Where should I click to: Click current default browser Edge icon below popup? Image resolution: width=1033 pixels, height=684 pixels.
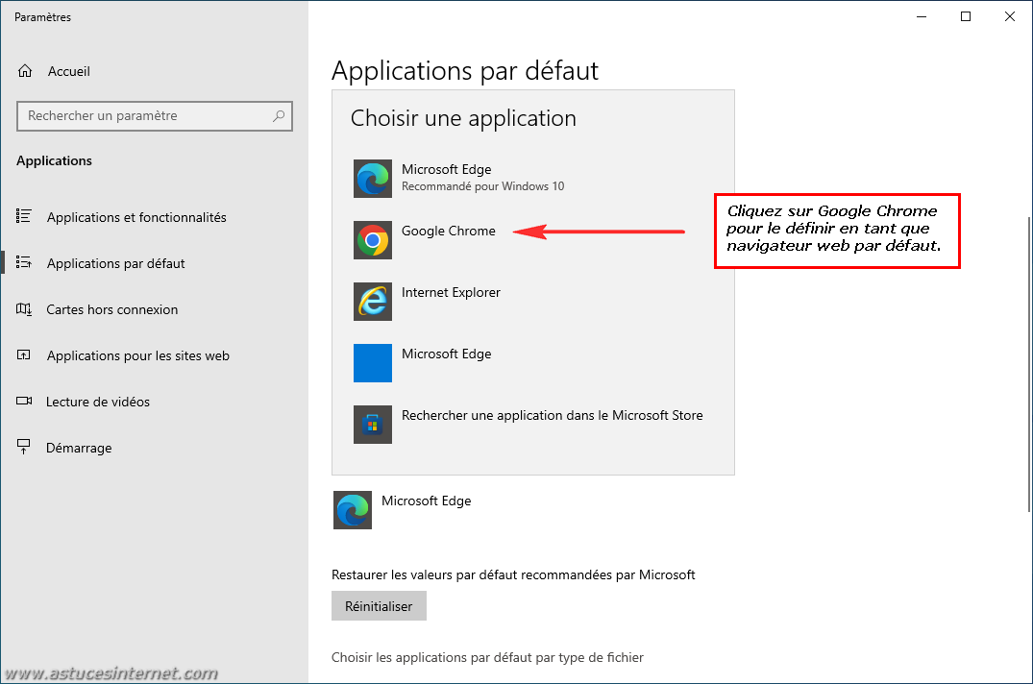(353, 510)
